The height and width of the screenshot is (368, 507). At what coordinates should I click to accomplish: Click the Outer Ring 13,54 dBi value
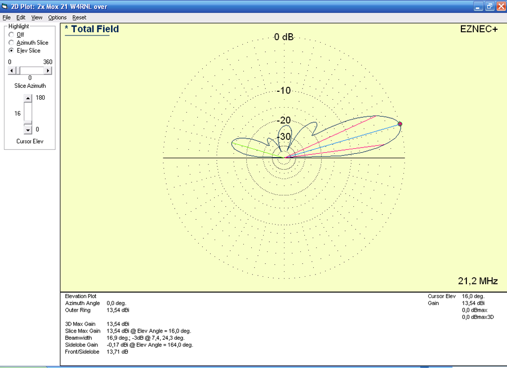coord(118,310)
